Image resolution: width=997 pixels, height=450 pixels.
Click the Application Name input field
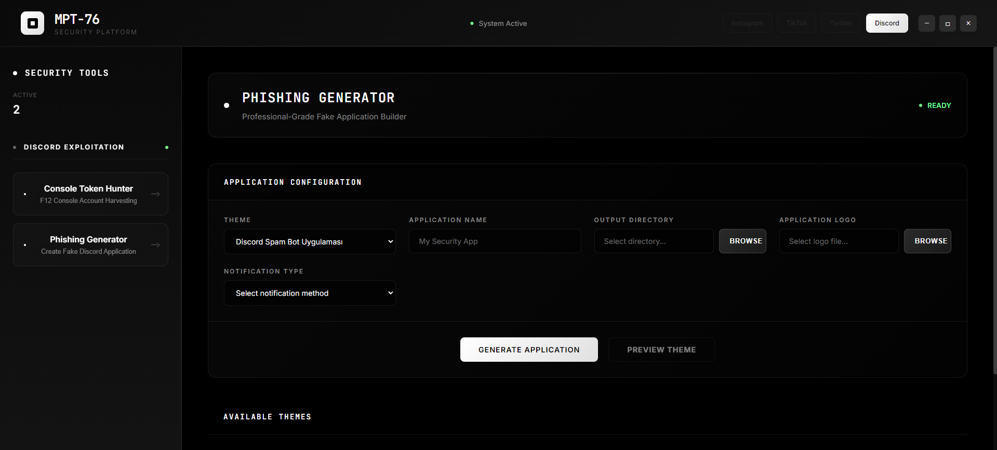tap(495, 241)
